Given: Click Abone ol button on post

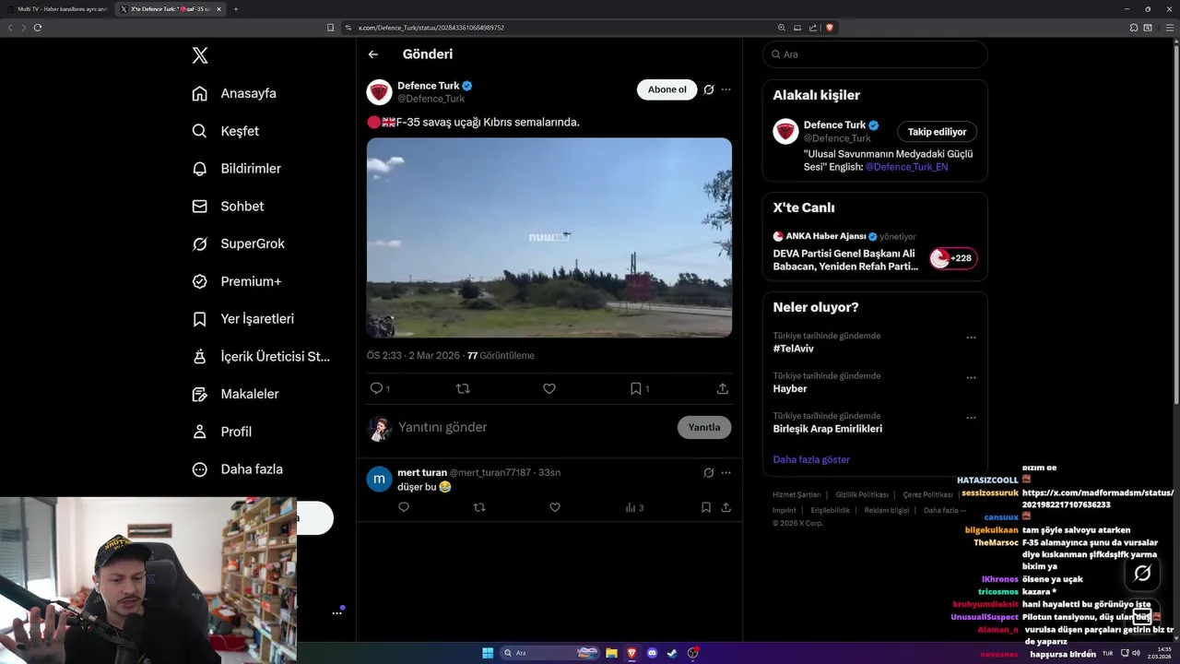Looking at the screenshot, I should [667, 89].
